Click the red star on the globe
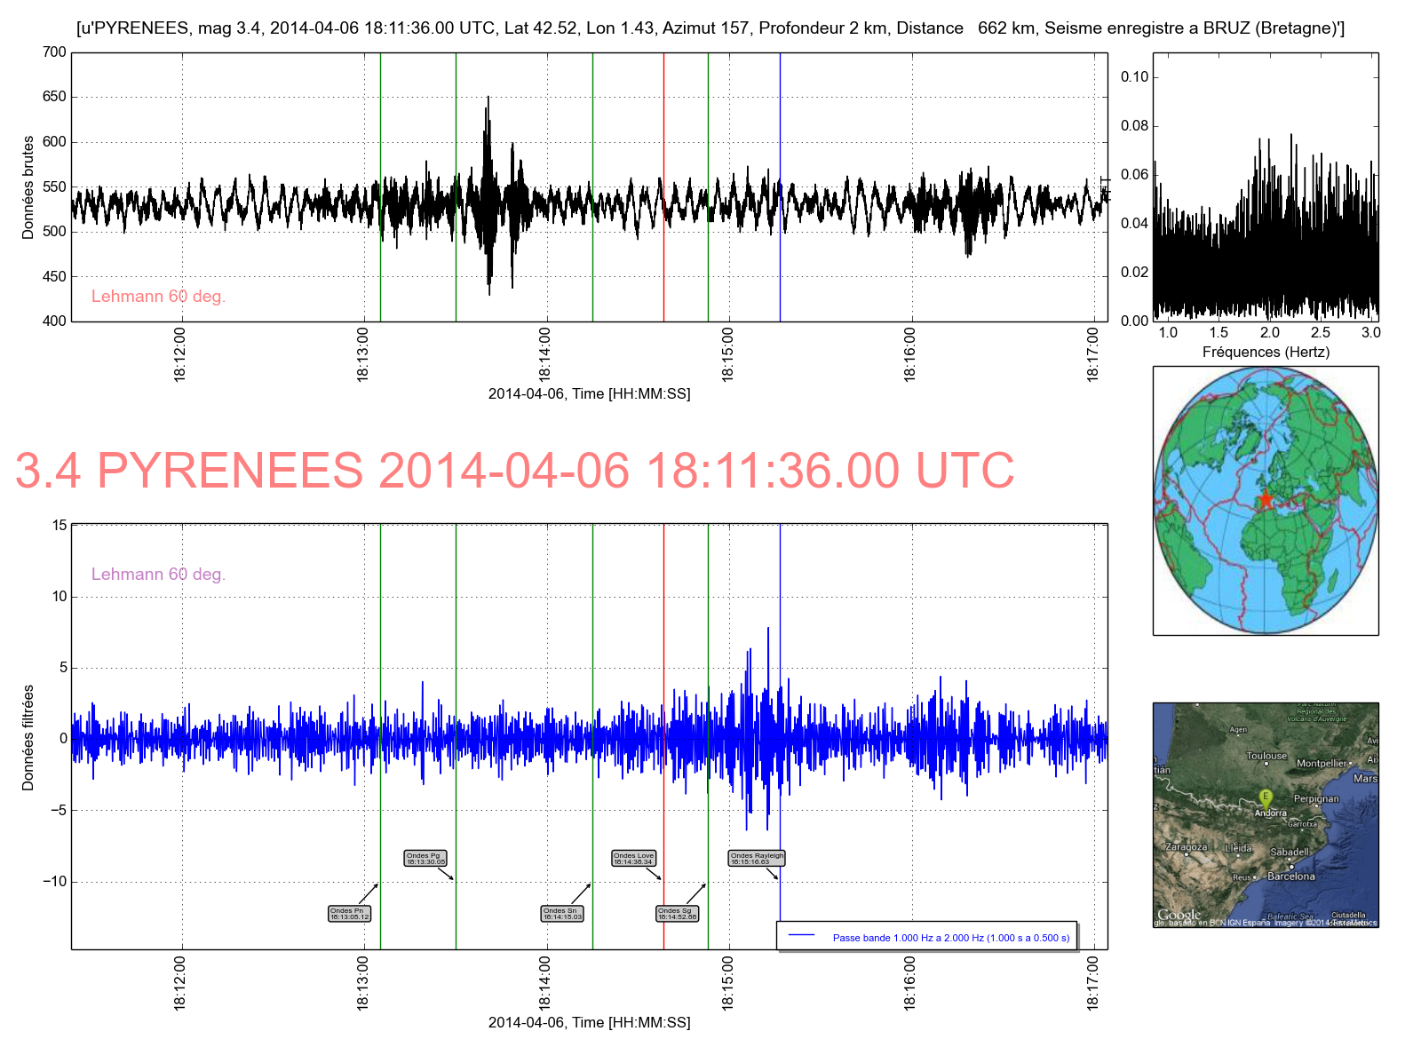This screenshot has height=1055, width=1421. click(1266, 498)
